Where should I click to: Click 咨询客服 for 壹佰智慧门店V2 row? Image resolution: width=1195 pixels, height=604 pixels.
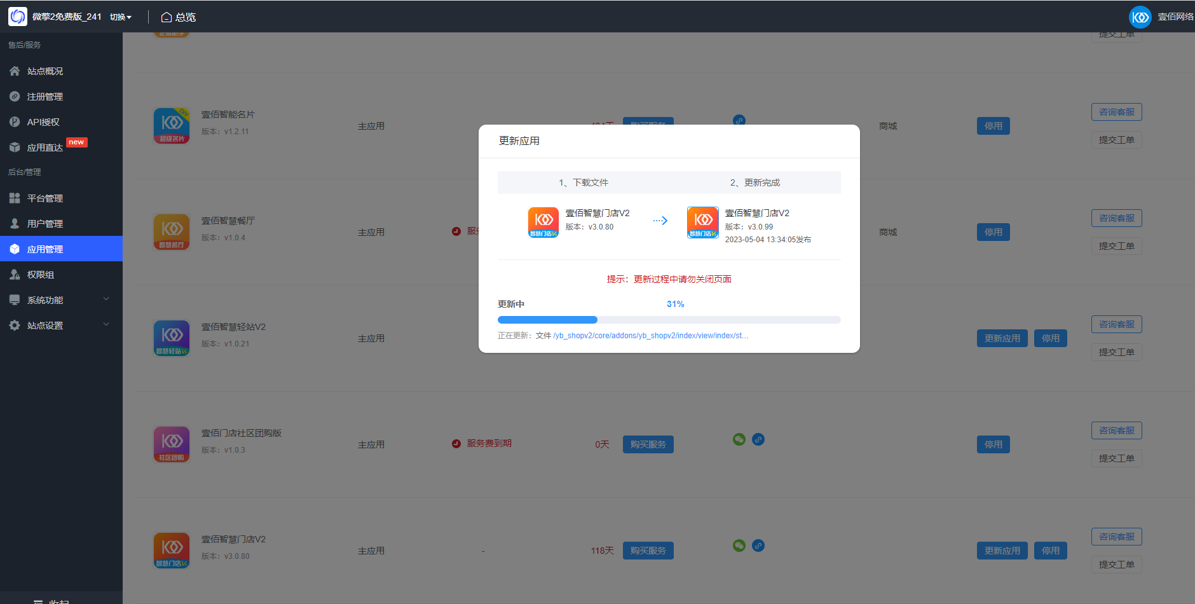[x=1117, y=537]
